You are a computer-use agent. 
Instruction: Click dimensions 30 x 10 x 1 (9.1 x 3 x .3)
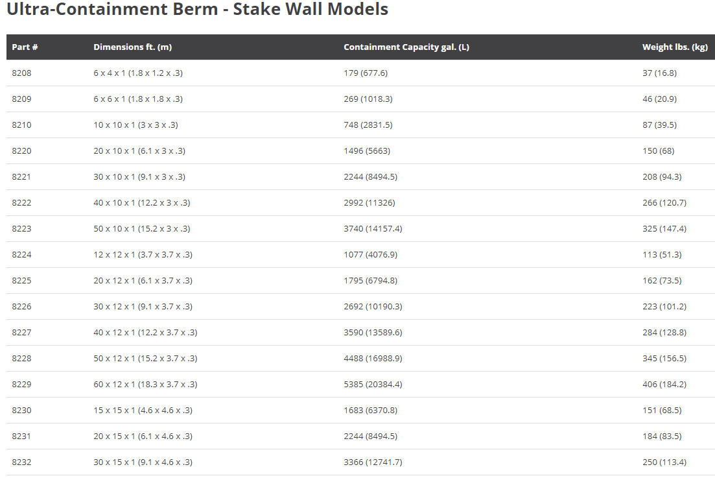[x=139, y=177]
